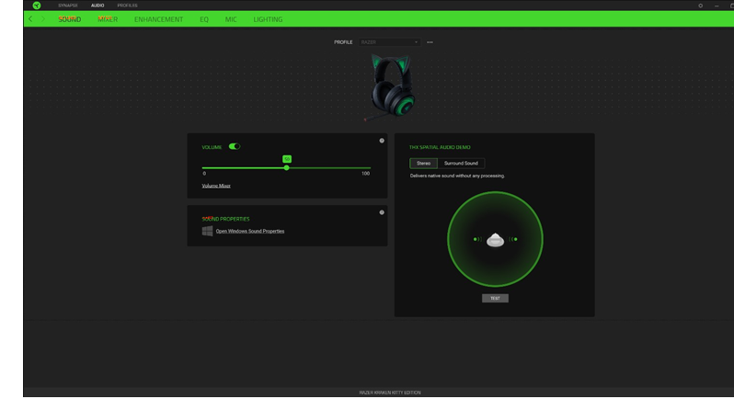
Task: Open the Synapse top menu
Action: (x=68, y=6)
